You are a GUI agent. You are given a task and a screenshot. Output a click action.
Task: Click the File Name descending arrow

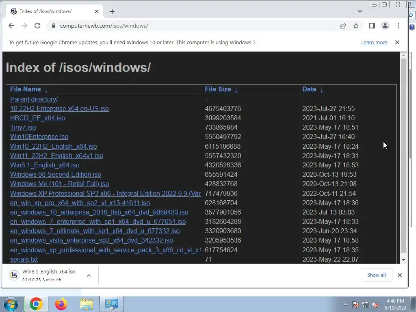pyautogui.click(x=46, y=90)
